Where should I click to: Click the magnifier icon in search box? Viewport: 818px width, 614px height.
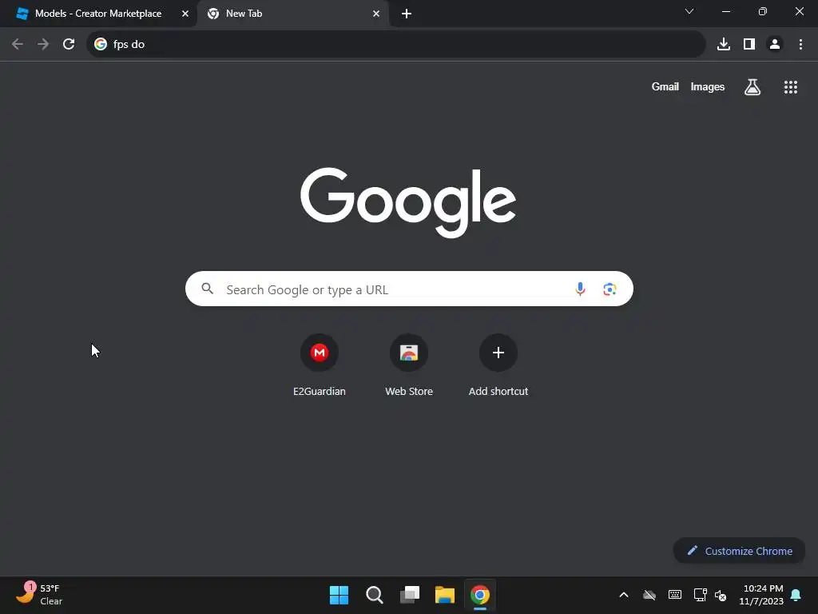207,288
